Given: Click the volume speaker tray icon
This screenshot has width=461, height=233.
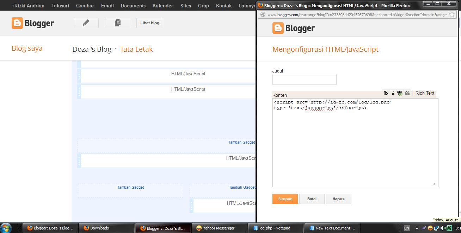Looking at the screenshot, I should 443,228.
